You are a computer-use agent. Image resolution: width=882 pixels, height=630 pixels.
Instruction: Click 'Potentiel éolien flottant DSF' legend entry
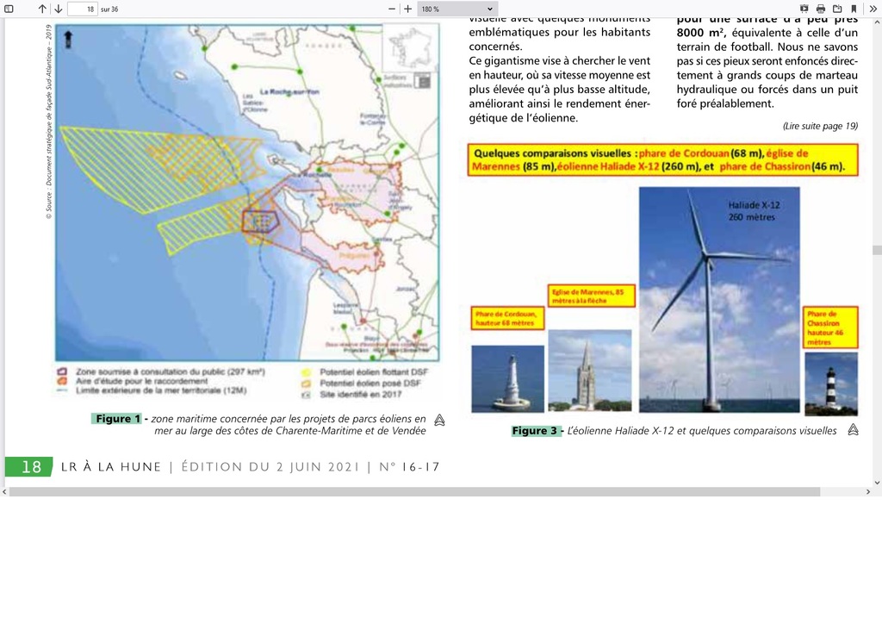click(x=374, y=372)
